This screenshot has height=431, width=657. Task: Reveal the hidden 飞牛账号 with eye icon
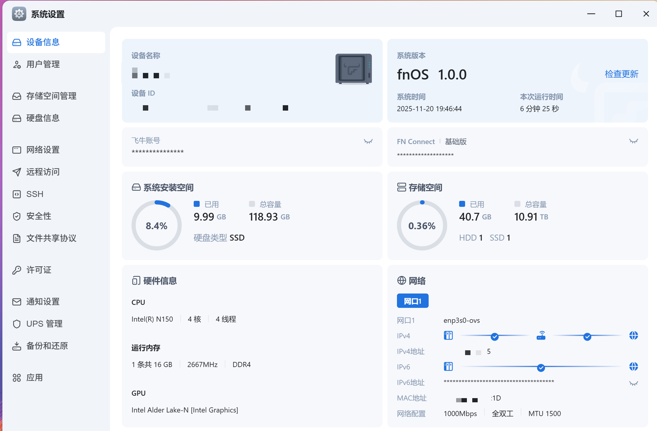tap(368, 141)
